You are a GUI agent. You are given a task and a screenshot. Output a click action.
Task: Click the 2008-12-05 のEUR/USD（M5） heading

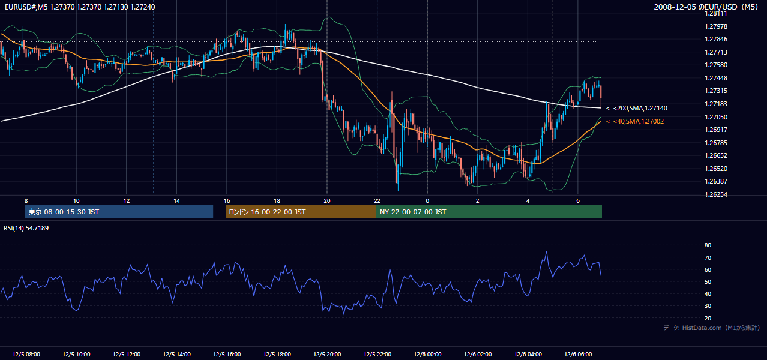[x=708, y=7]
